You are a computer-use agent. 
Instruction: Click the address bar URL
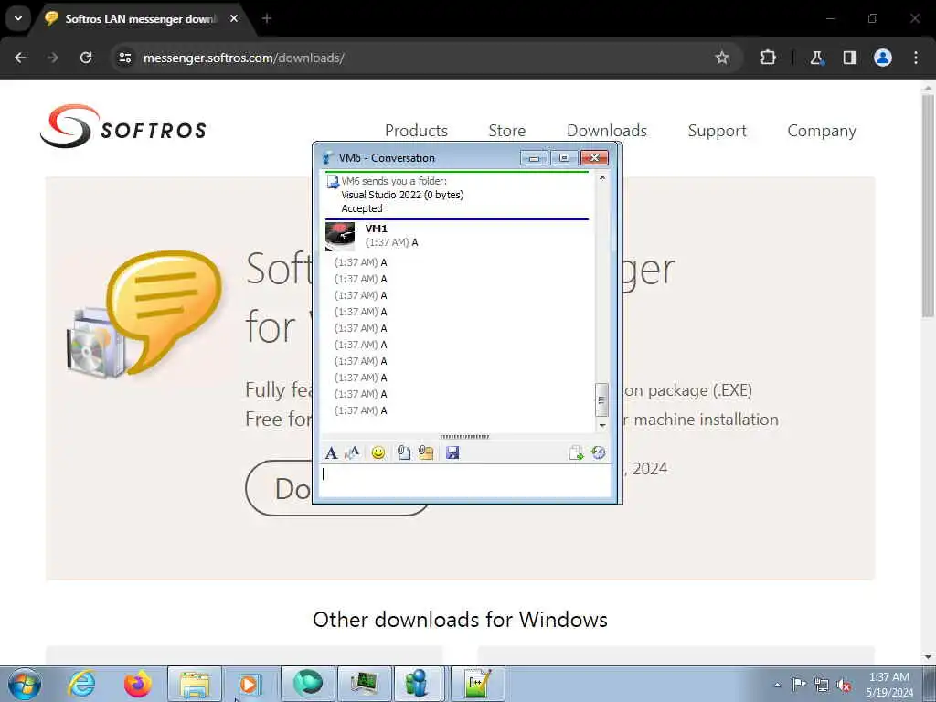(243, 58)
